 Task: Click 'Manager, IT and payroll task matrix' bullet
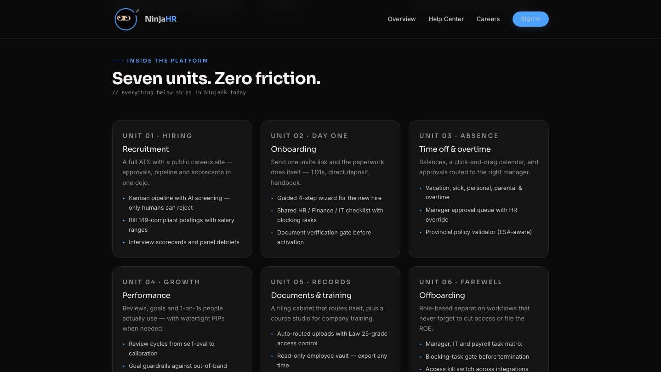(479, 343)
